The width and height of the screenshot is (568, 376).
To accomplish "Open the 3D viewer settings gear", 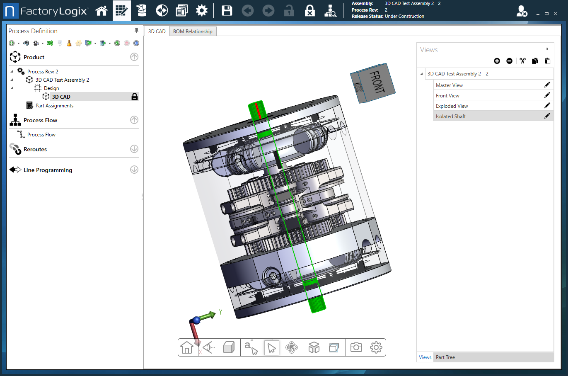I will tap(376, 347).
